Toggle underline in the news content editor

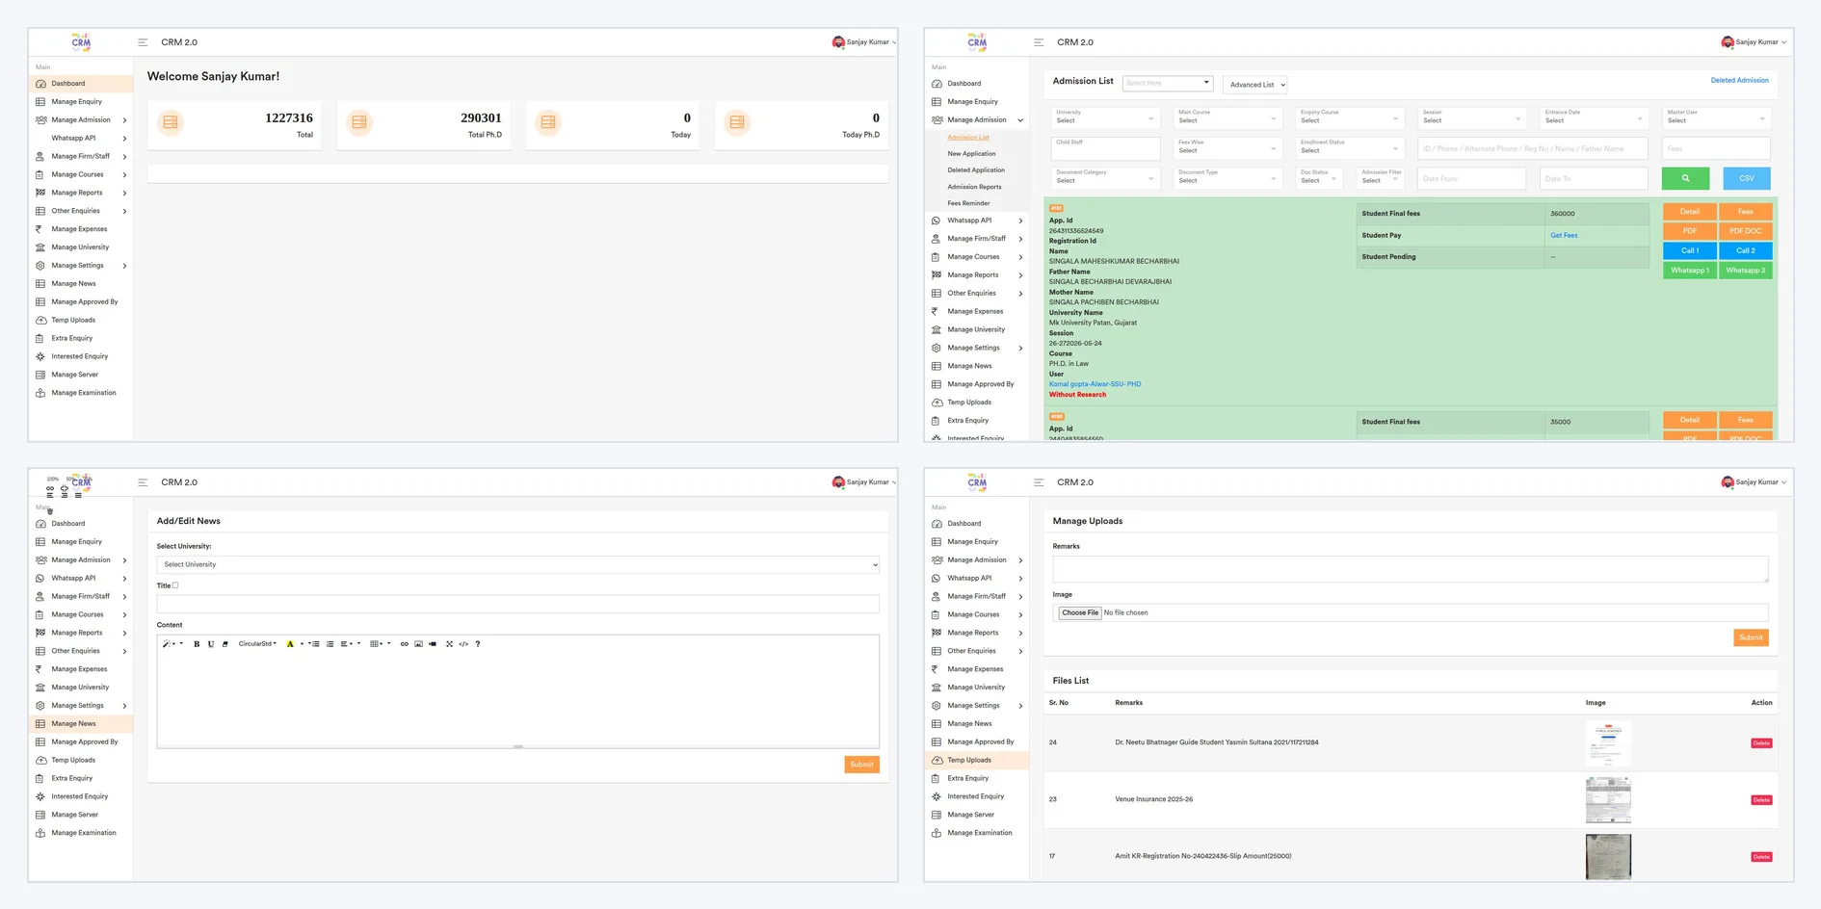pos(211,644)
